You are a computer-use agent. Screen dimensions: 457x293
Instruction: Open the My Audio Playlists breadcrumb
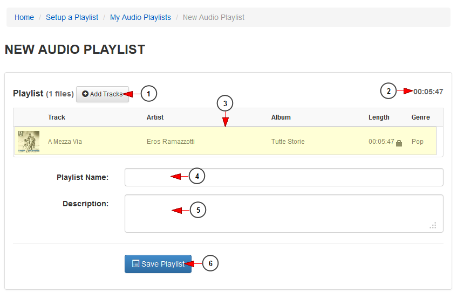click(140, 17)
